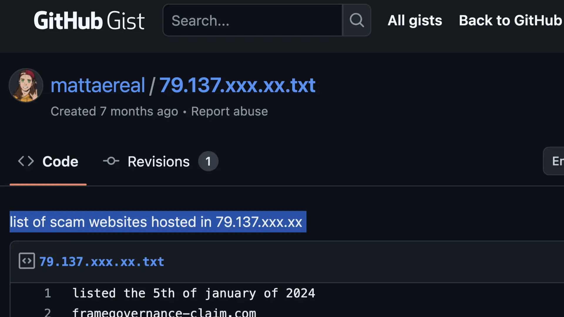Focus the Search gists input field
564x317 pixels.
tap(253, 20)
